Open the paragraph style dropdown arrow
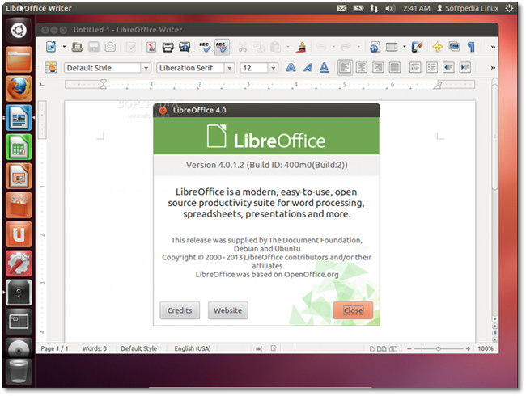The width and height of the screenshot is (526, 396). click(x=146, y=68)
